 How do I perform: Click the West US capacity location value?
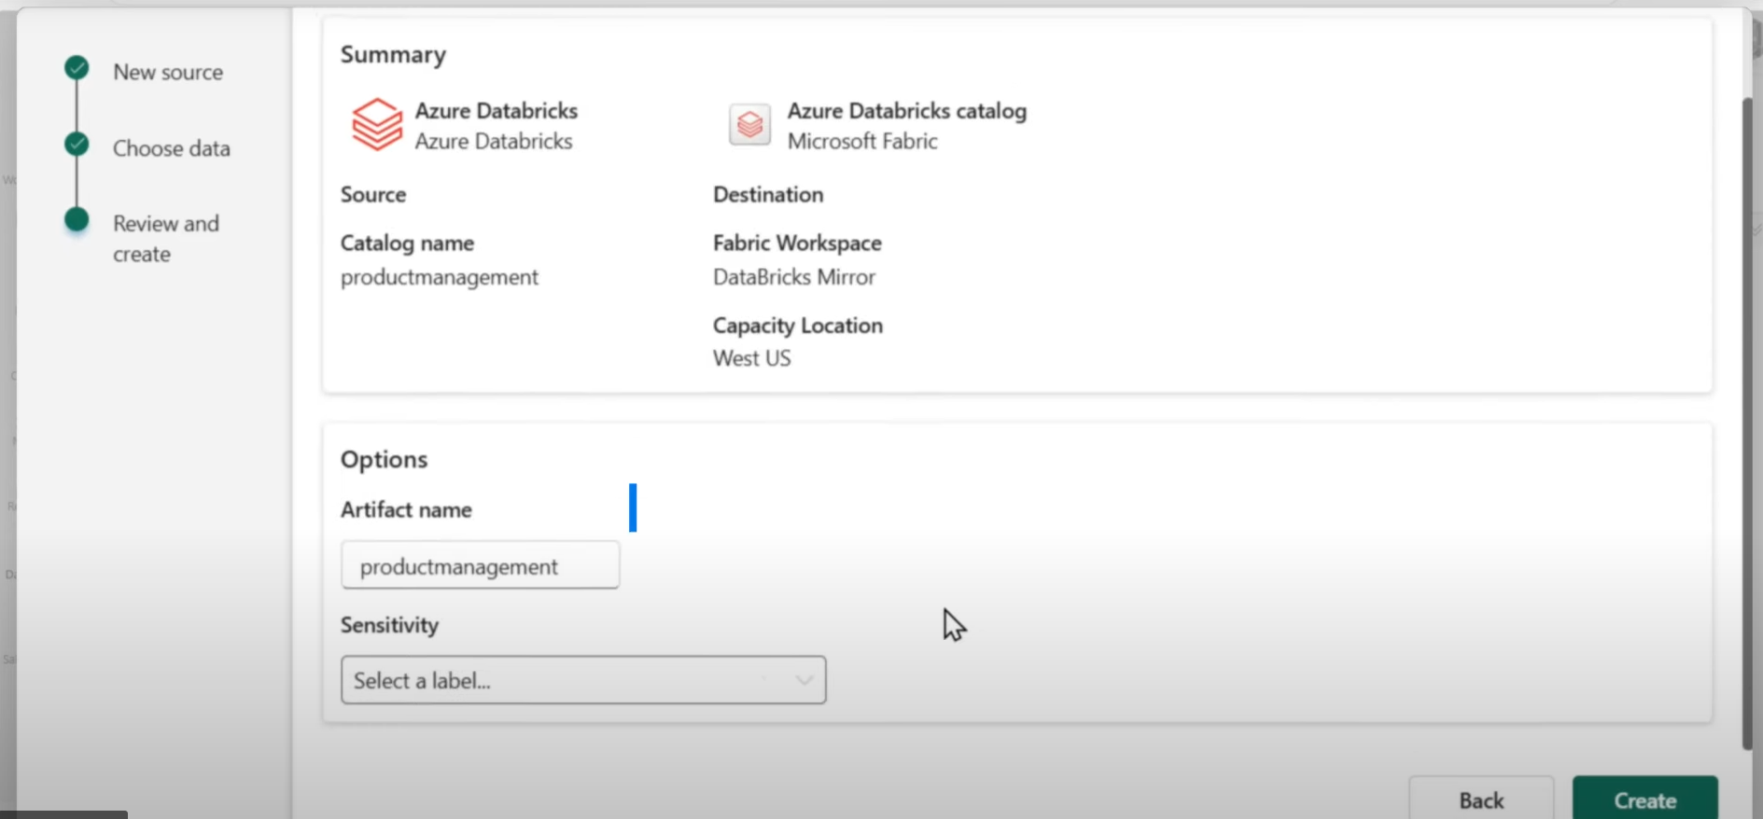point(751,358)
